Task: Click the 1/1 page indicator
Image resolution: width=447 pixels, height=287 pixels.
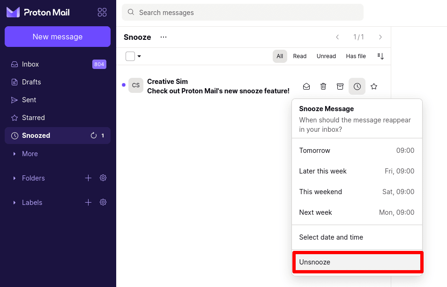Action: 358,37
